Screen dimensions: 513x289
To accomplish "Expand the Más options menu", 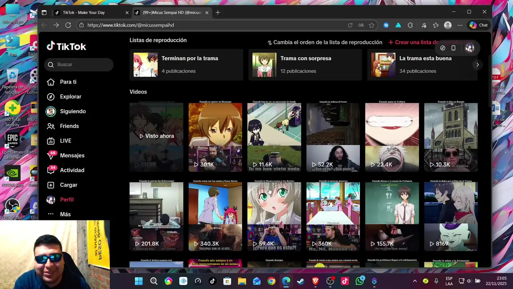I will (x=59, y=214).
